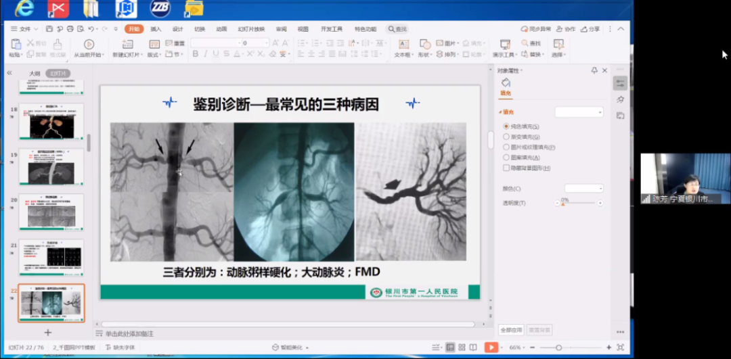This screenshot has width=731, height=359.
Task: Open the animation star sidebar icon
Action: click(x=620, y=99)
